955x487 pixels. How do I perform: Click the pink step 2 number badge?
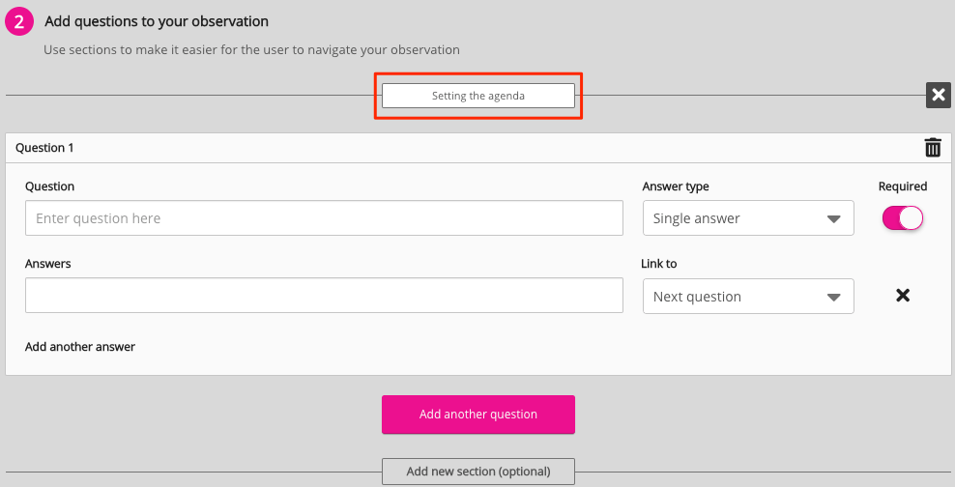[x=19, y=22]
